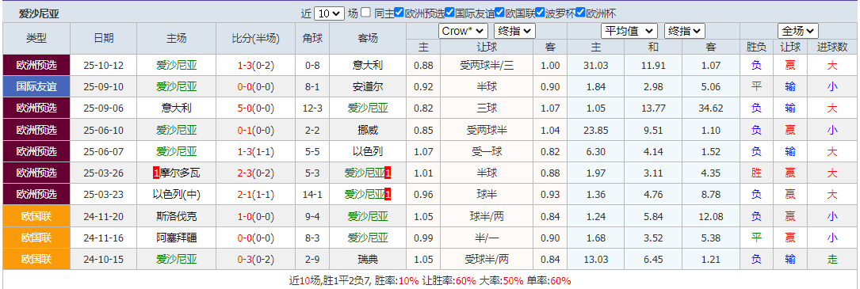Open 以色列 away team on 25-06-07

pos(368,151)
